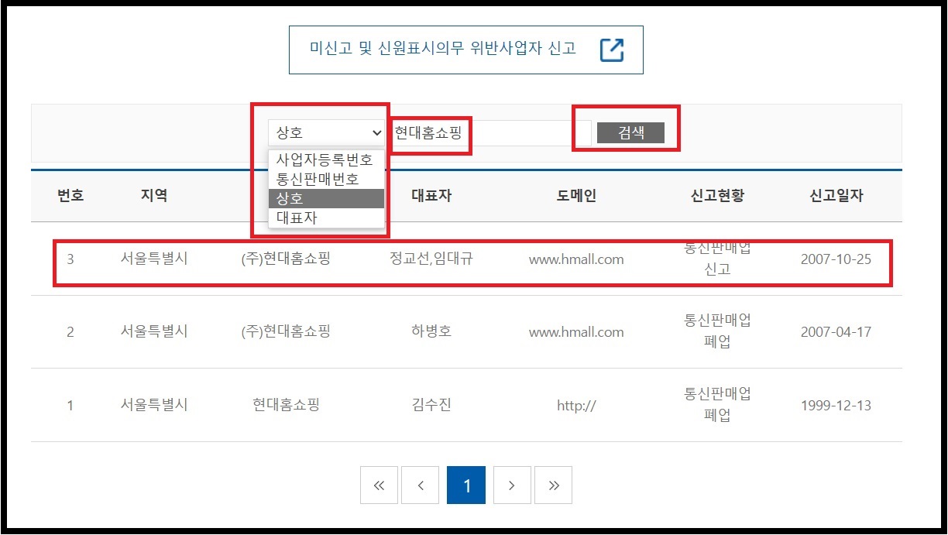Click search field containing 현대홈쇼핑
The height and width of the screenshot is (535, 948).
(x=491, y=133)
